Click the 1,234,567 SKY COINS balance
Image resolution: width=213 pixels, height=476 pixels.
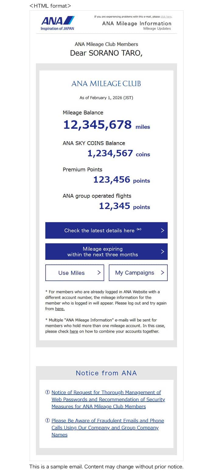point(110,153)
